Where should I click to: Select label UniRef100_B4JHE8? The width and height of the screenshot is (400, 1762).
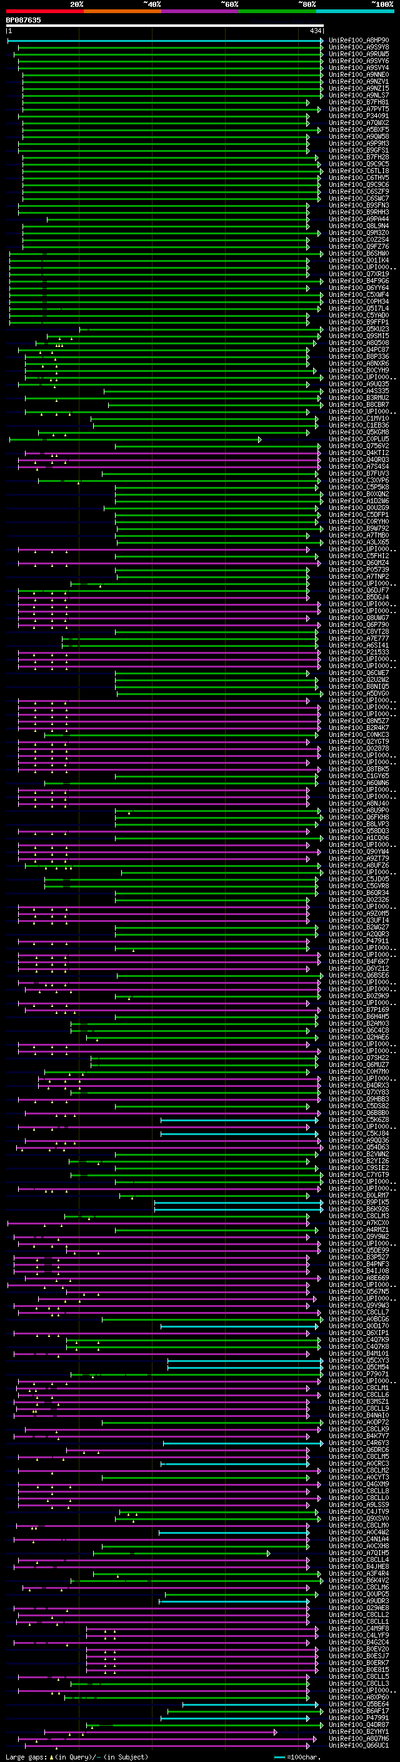tap(359, 1566)
